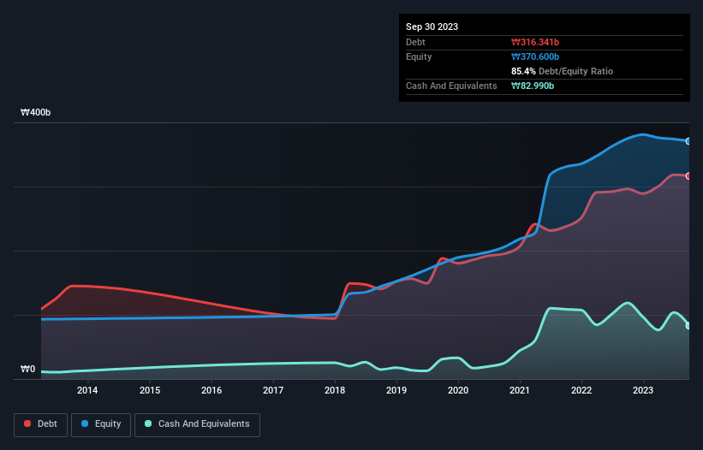
Task: Select the 85.4% Debt/Equity Ratio text
Action: [562, 71]
